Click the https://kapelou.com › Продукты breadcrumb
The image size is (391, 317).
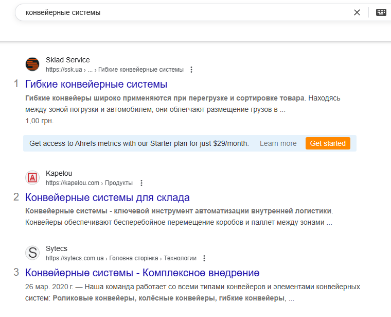(x=89, y=183)
